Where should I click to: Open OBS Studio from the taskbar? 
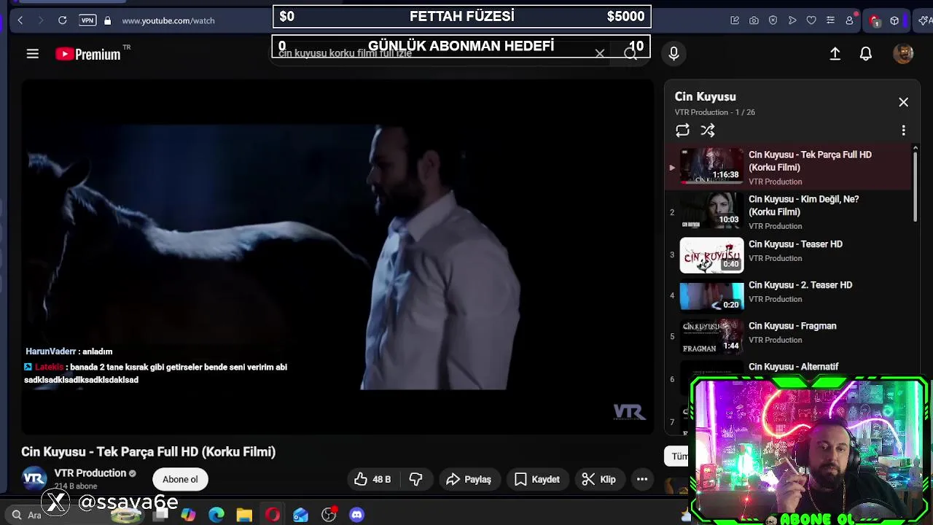pyautogui.click(x=329, y=515)
